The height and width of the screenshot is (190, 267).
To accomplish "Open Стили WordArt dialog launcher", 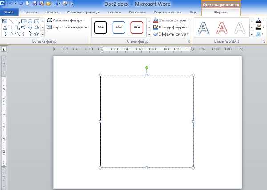I will tap(264, 41).
